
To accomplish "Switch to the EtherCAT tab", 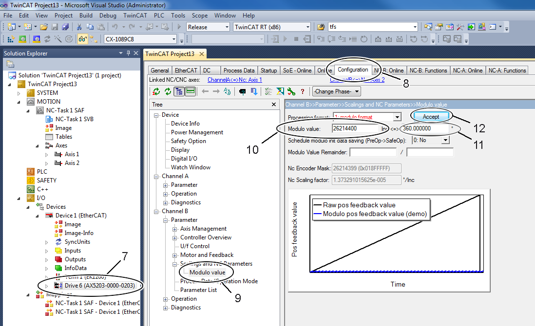I will pyautogui.click(x=186, y=70).
